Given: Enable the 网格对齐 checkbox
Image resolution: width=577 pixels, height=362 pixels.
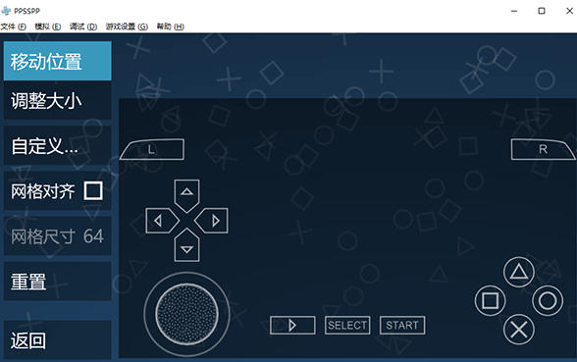Looking at the screenshot, I should [x=93, y=190].
